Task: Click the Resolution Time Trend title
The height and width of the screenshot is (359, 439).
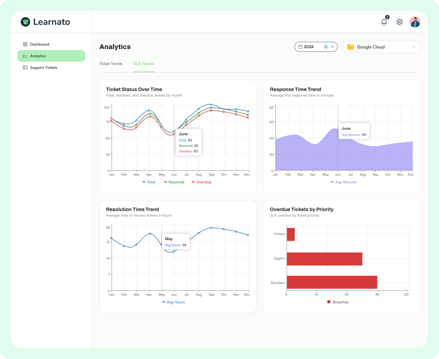Action: [133, 209]
